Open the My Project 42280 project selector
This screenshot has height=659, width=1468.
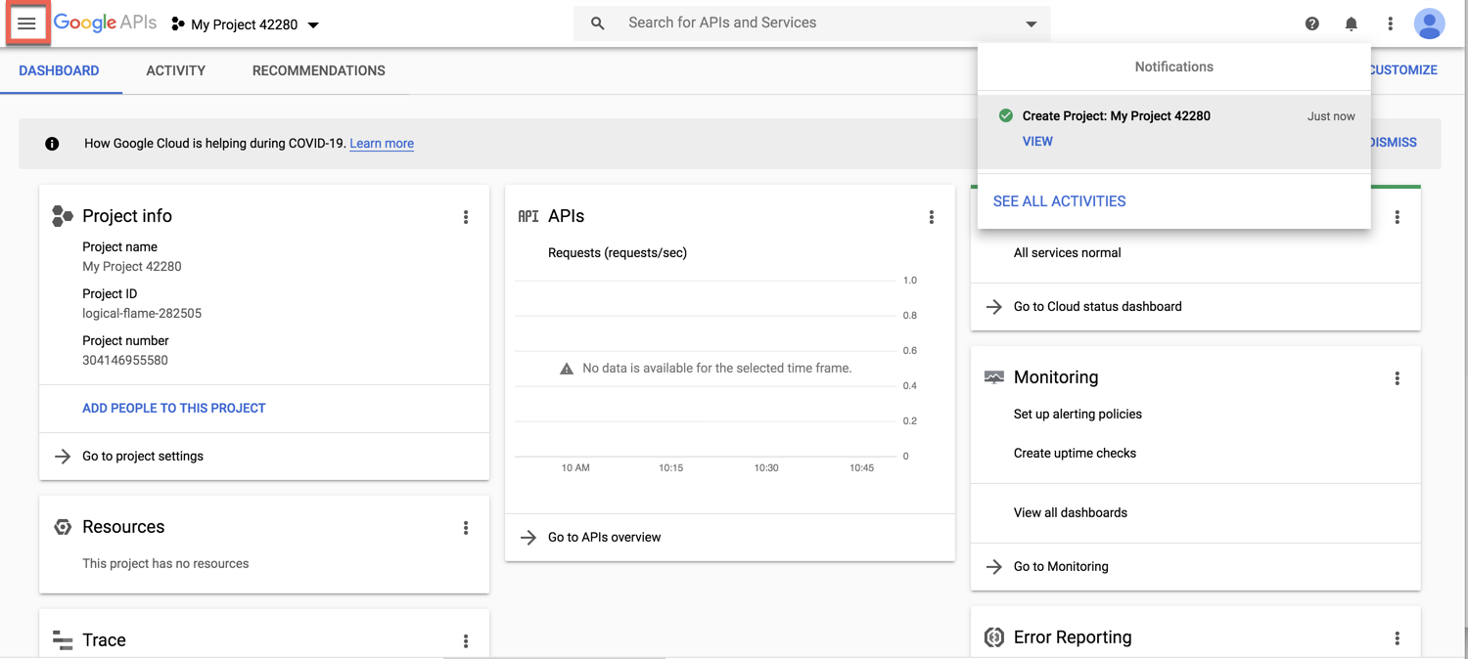(246, 24)
